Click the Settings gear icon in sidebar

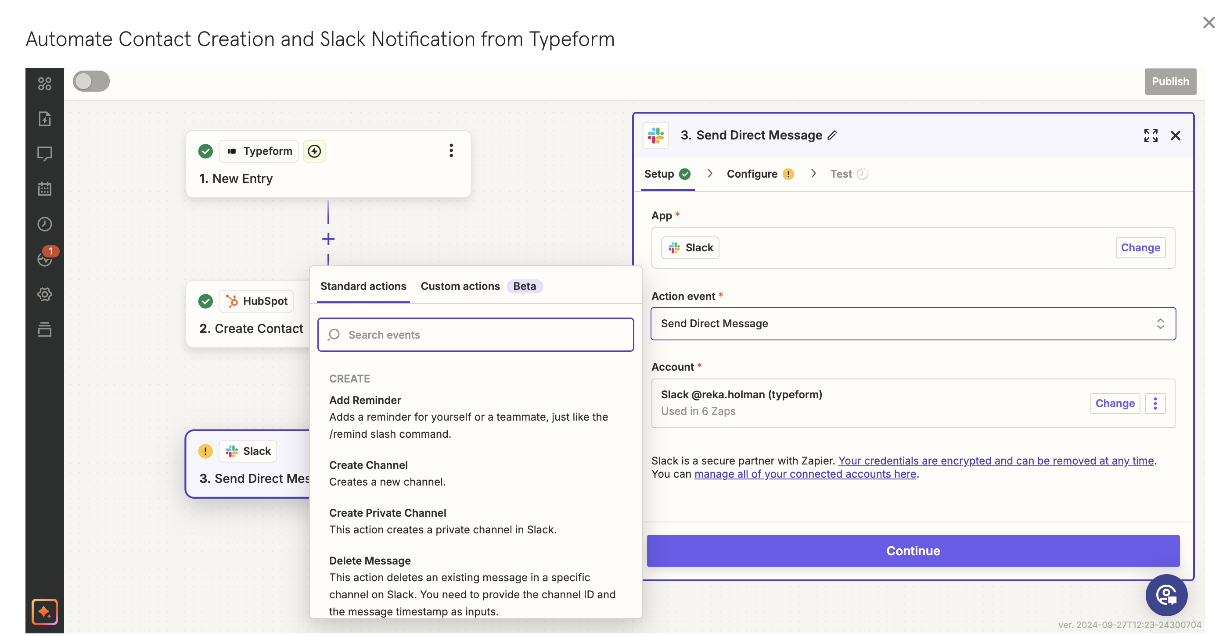(45, 294)
